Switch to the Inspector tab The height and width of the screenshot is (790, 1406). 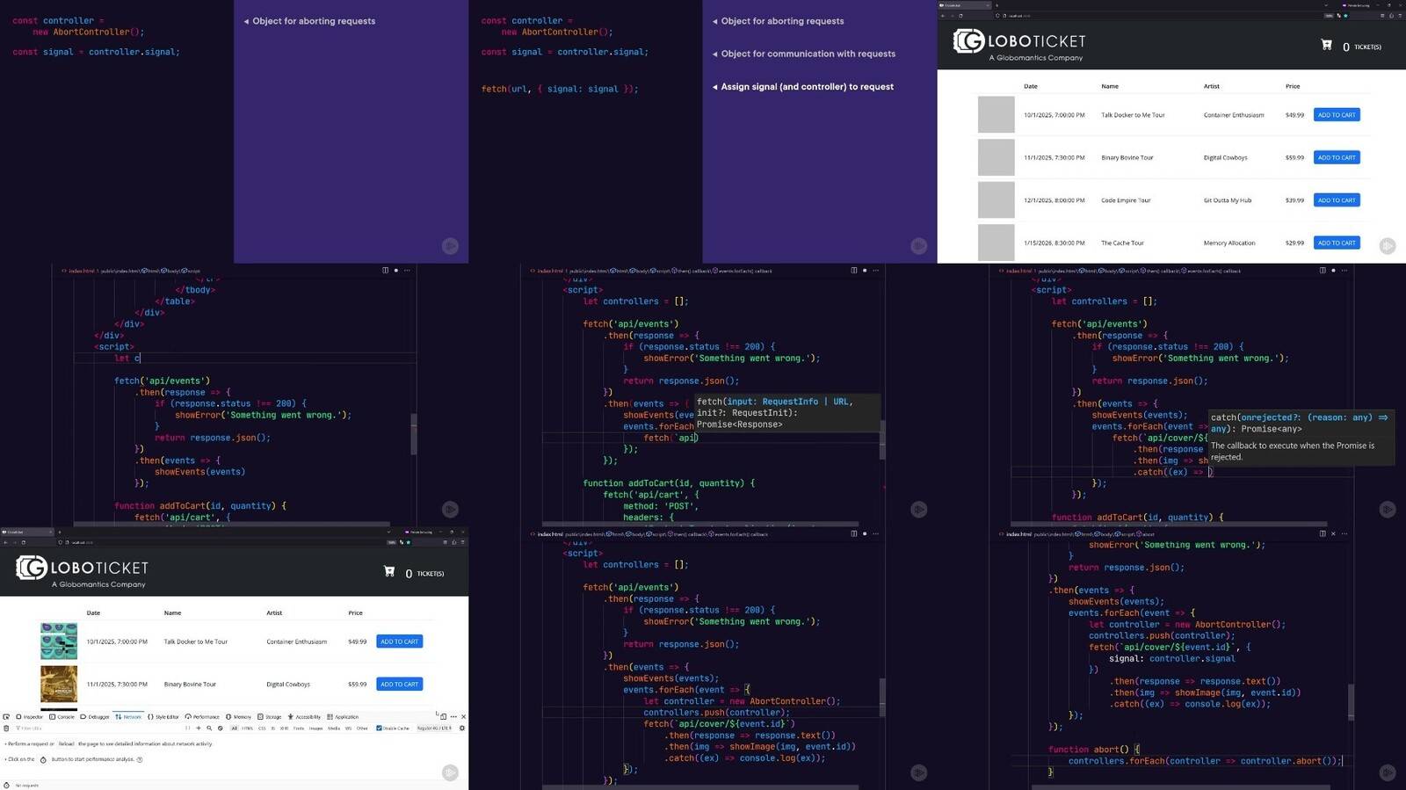(x=29, y=717)
